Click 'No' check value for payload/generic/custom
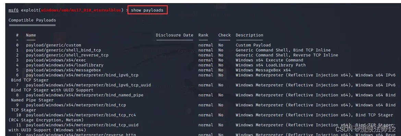The image size is (401, 136). click(x=221, y=45)
